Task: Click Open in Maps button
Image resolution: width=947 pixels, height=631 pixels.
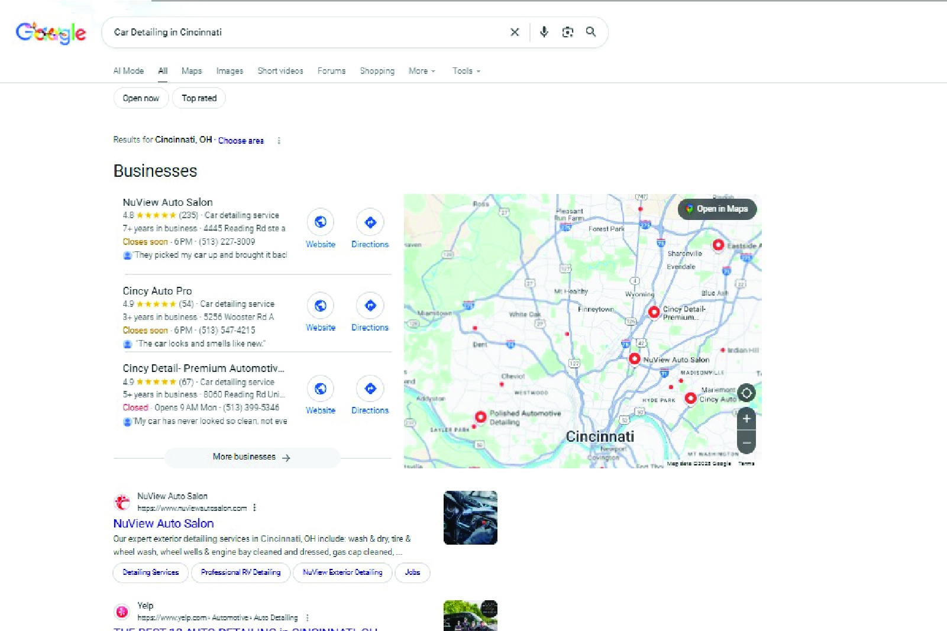Action: 717,209
